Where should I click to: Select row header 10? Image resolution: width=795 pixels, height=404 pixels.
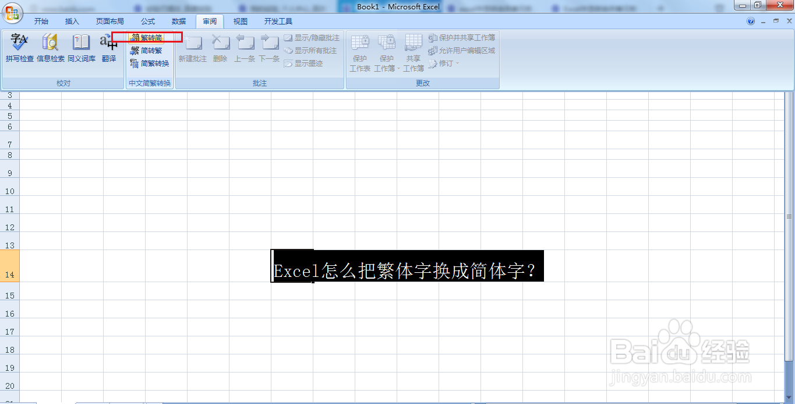[10, 187]
